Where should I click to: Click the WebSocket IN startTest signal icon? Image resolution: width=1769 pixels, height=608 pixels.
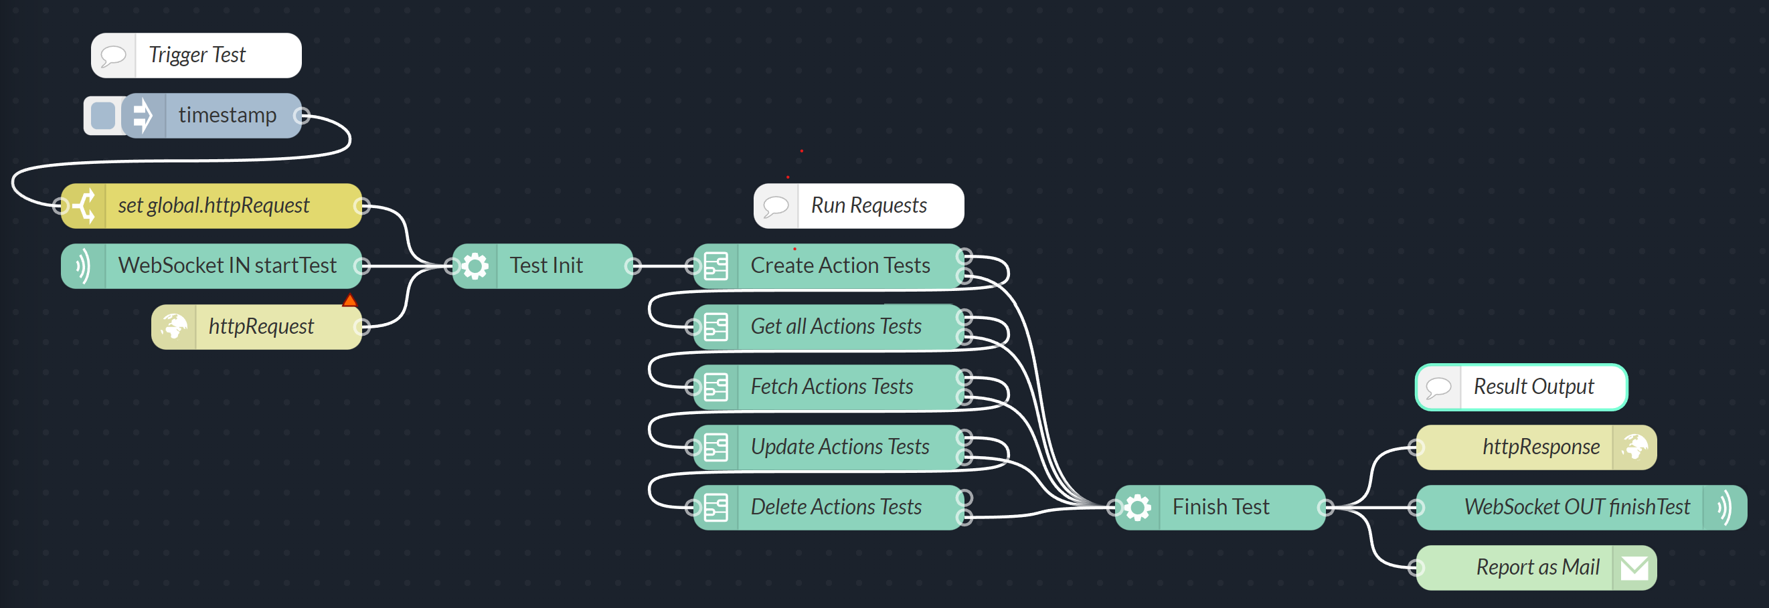pos(83,266)
